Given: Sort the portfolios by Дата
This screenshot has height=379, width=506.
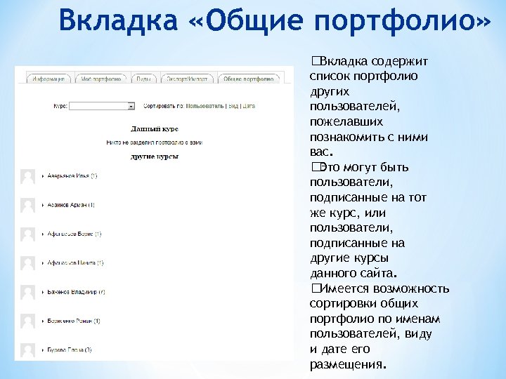Looking at the screenshot, I should pyautogui.click(x=249, y=106).
